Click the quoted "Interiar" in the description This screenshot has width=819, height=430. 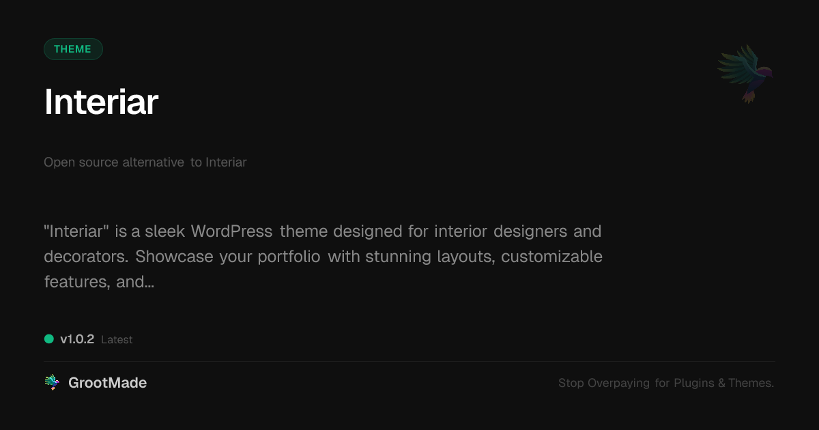77,231
